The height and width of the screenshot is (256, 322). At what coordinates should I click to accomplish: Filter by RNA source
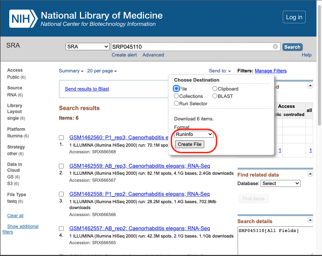click(15, 95)
